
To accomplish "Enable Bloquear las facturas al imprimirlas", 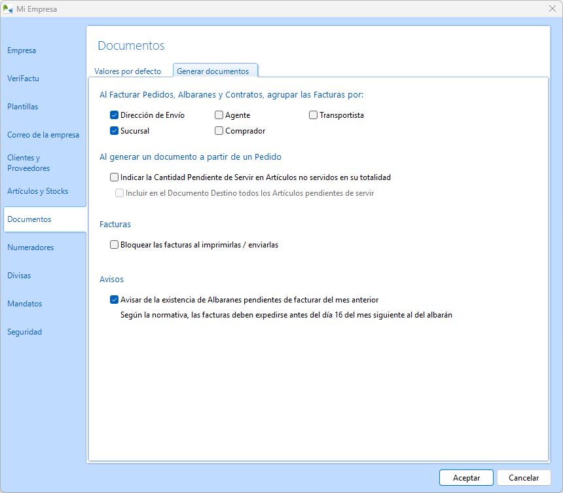I will [x=115, y=245].
